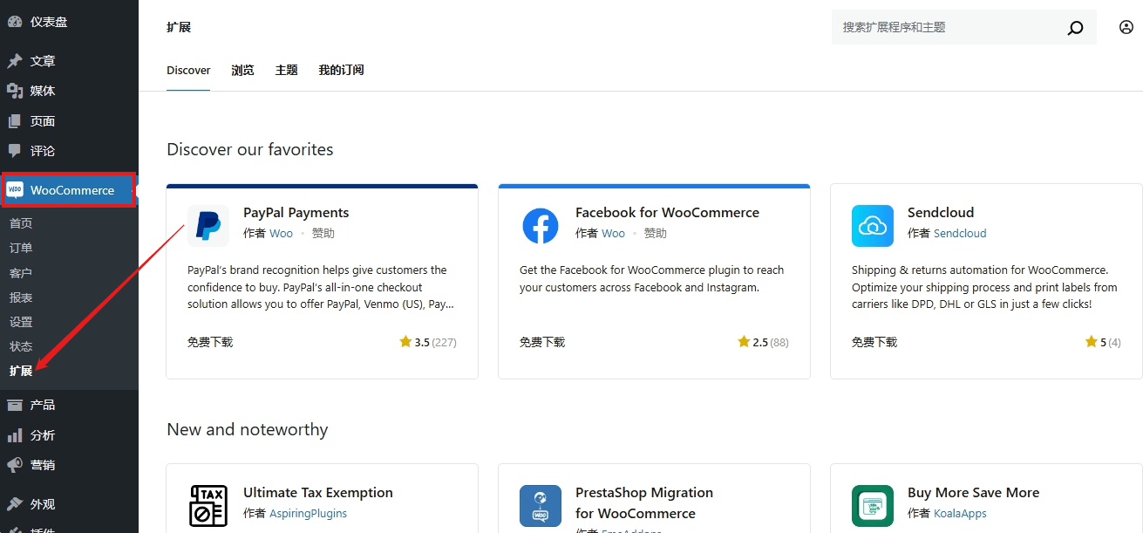Open the 产品 archive box icon
The width and height of the screenshot is (1143, 533).
tap(14, 405)
